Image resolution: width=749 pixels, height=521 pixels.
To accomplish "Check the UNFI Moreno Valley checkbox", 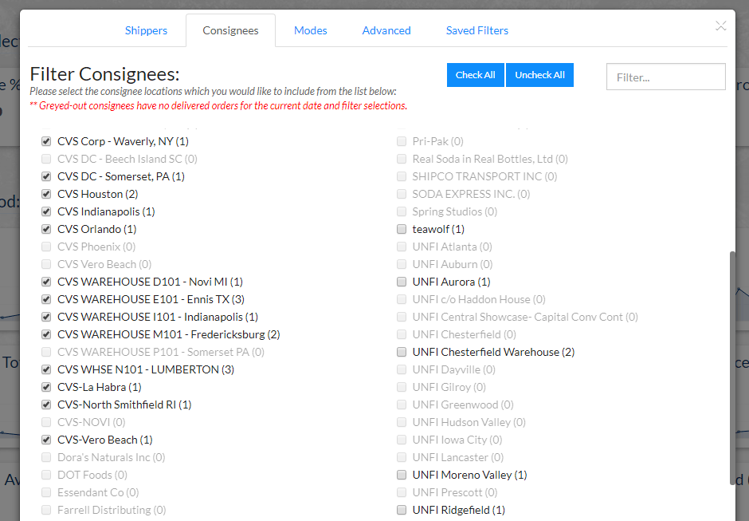I will pyautogui.click(x=402, y=475).
